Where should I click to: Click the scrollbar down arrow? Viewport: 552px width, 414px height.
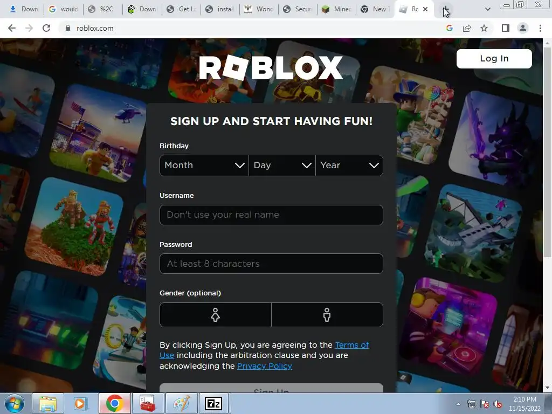click(547, 388)
